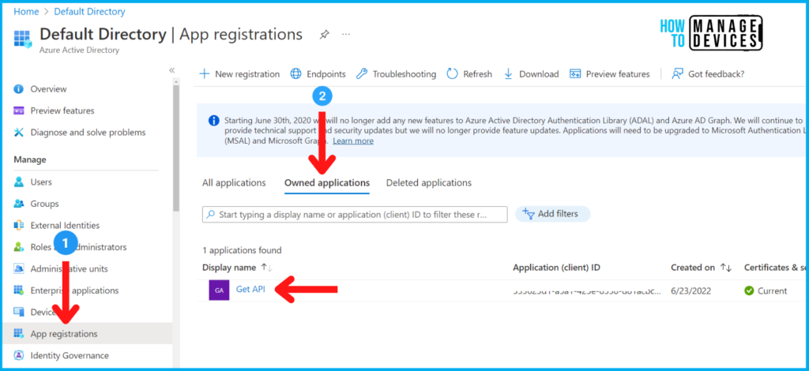
Task: Open the ellipsis more options menu
Action: click(x=346, y=35)
